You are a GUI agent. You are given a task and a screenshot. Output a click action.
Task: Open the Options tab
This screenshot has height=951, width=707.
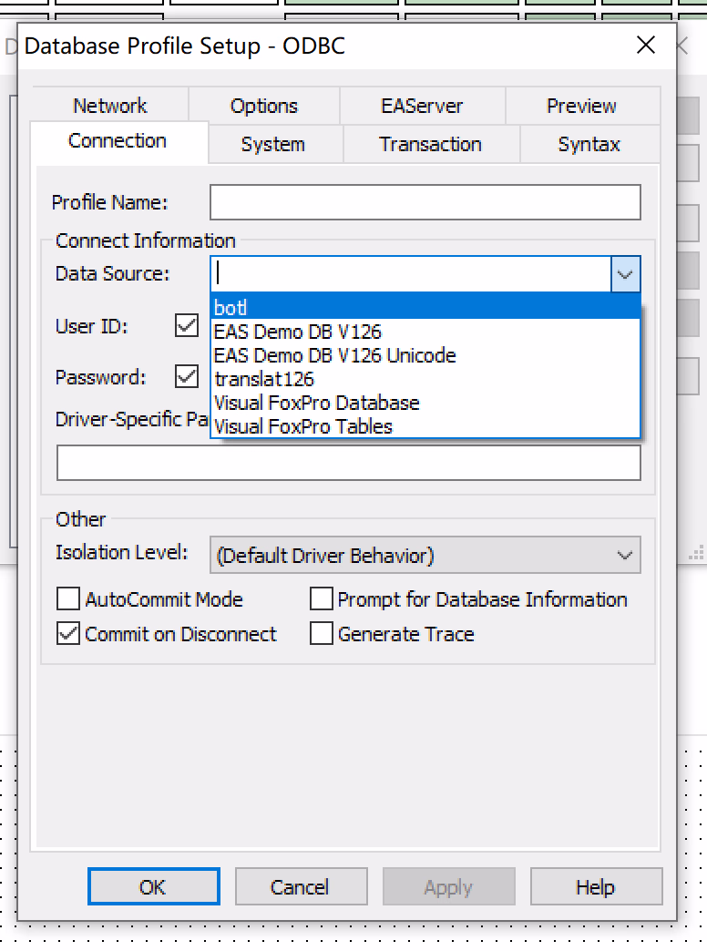point(263,106)
